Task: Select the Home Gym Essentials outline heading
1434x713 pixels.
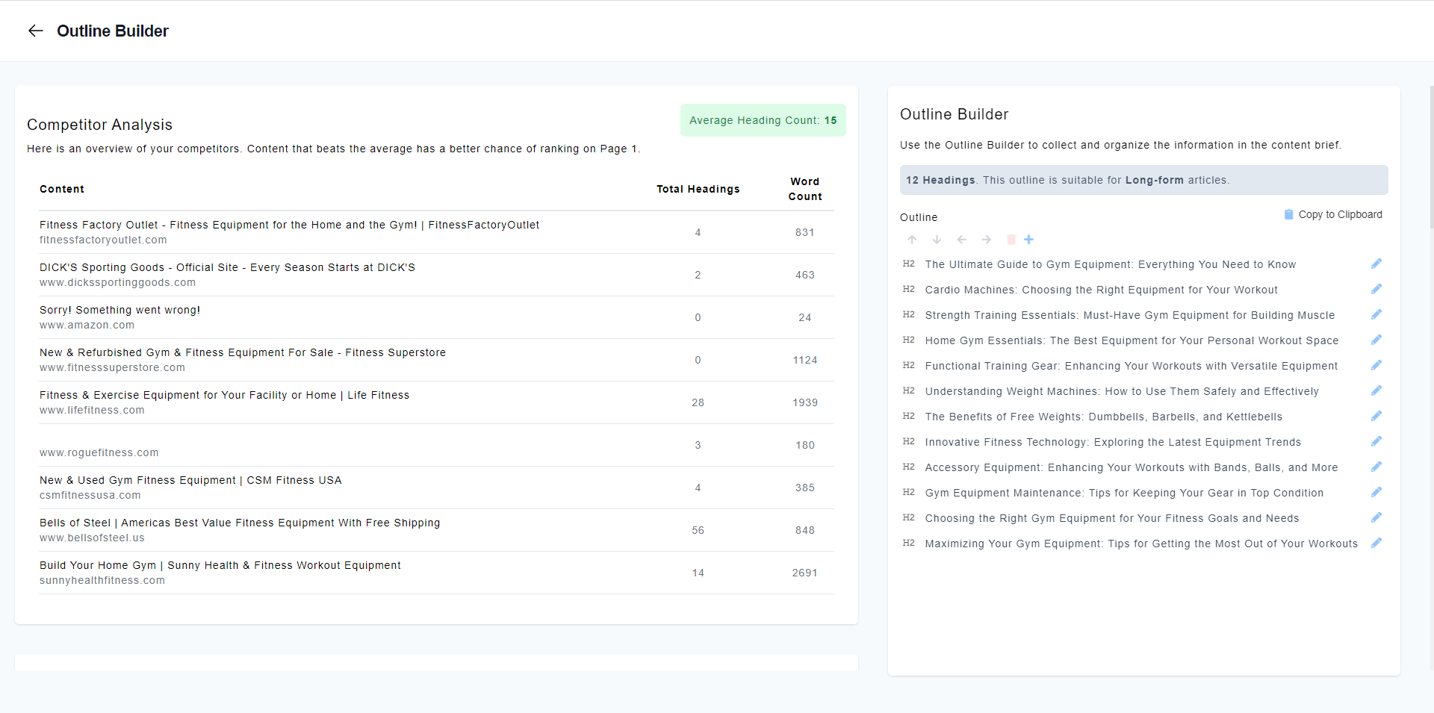Action: tap(1132, 340)
